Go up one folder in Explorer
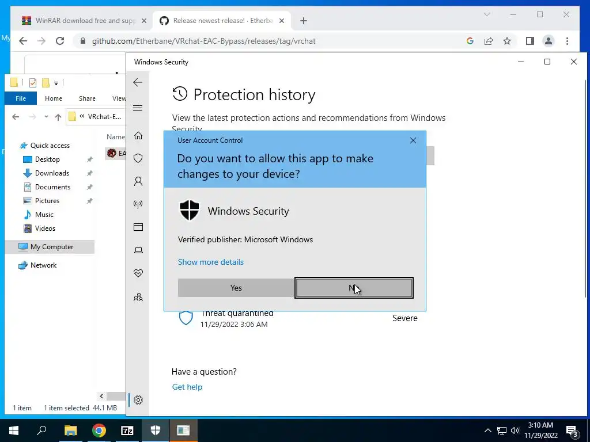The width and height of the screenshot is (590, 442). [58, 117]
